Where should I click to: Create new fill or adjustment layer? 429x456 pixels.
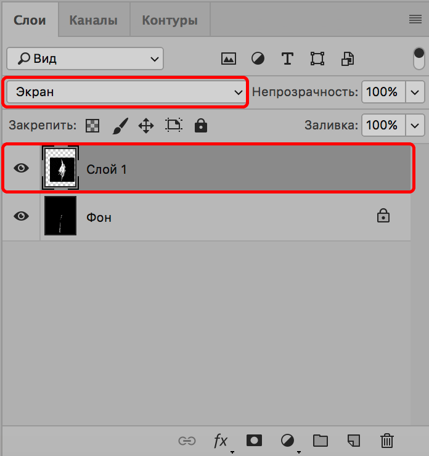click(287, 441)
